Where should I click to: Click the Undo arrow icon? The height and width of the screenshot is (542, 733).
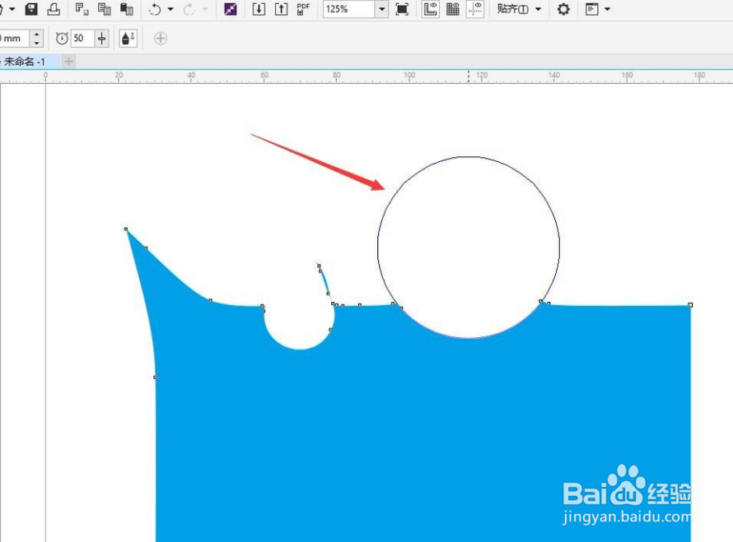pos(155,9)
